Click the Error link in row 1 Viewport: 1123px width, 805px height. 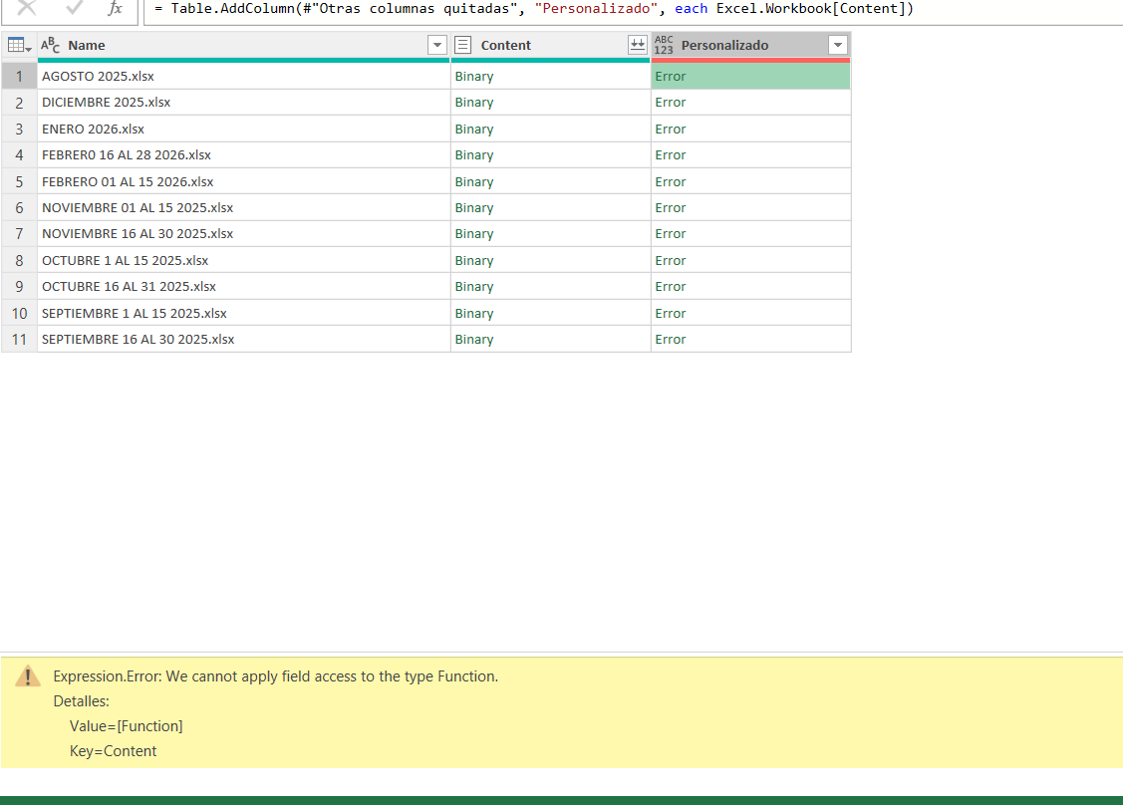671,77
